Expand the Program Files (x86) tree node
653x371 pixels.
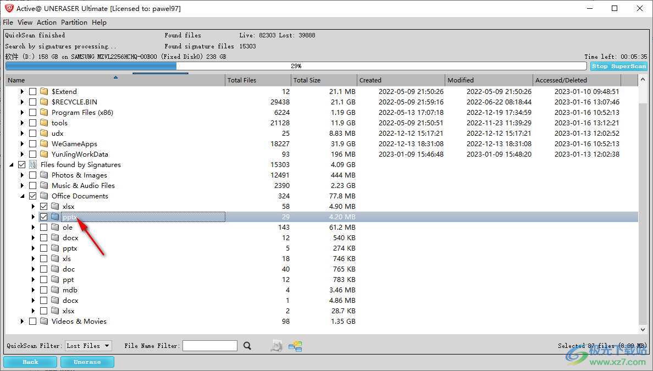pos(23,113)
